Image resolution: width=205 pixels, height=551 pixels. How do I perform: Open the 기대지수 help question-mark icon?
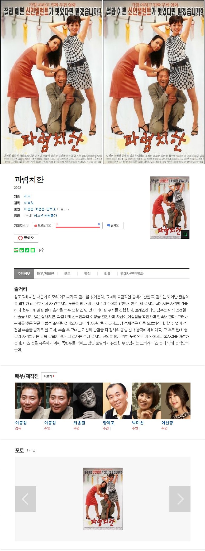[x=28, y=226]
